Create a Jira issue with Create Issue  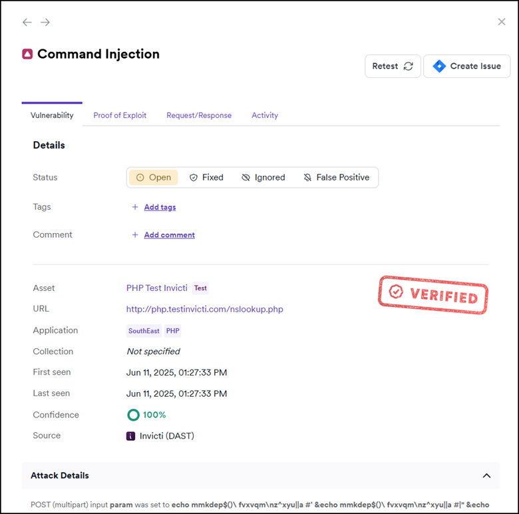(x=466, y=67)
